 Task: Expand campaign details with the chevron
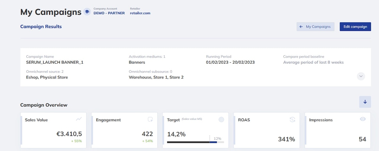[x=361, y=76]
